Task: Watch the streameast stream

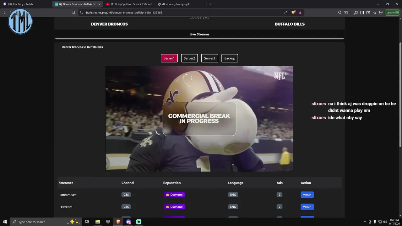Action: pyautogui.click(x=307, y=195)
